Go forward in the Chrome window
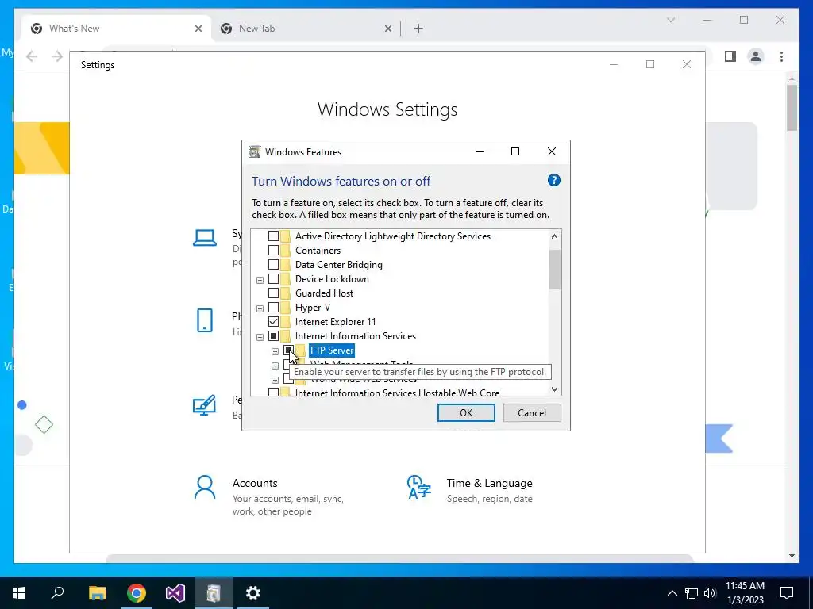Viewport: 813px width, 609px height. 57,56
